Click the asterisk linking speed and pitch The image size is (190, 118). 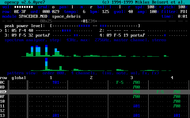click(160, 7)
